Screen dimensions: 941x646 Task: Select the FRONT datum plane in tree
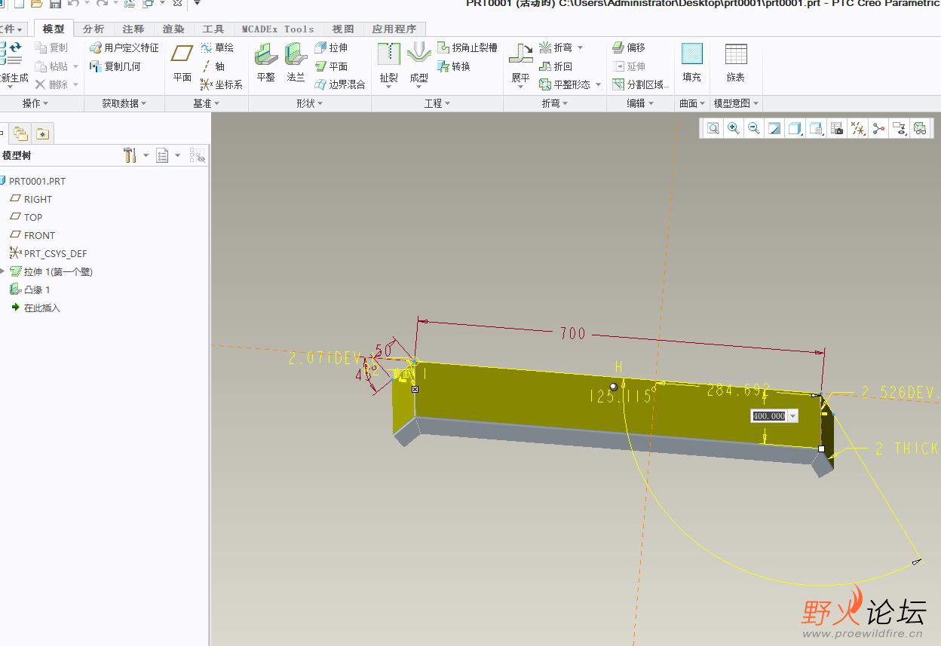[x=32, y=235]
